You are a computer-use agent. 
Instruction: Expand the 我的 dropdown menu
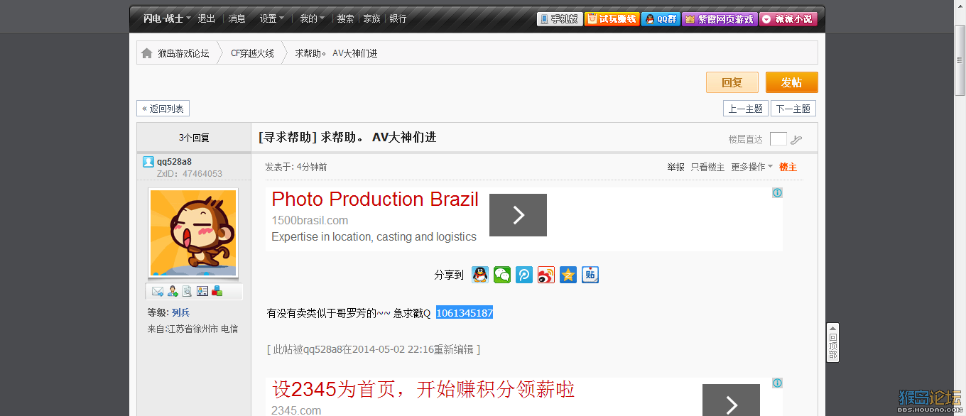[313, 18]
